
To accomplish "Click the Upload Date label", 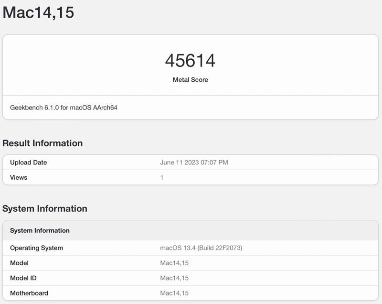I will tap(29, 163).
